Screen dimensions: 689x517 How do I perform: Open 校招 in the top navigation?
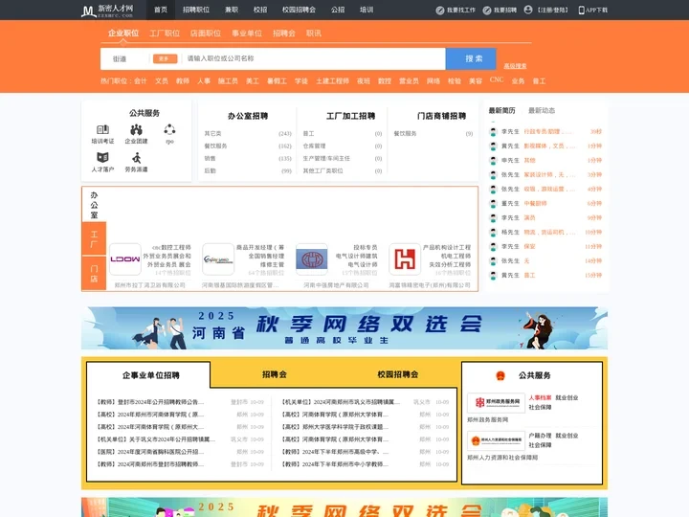pyautogui.click(x=260, y=10)
